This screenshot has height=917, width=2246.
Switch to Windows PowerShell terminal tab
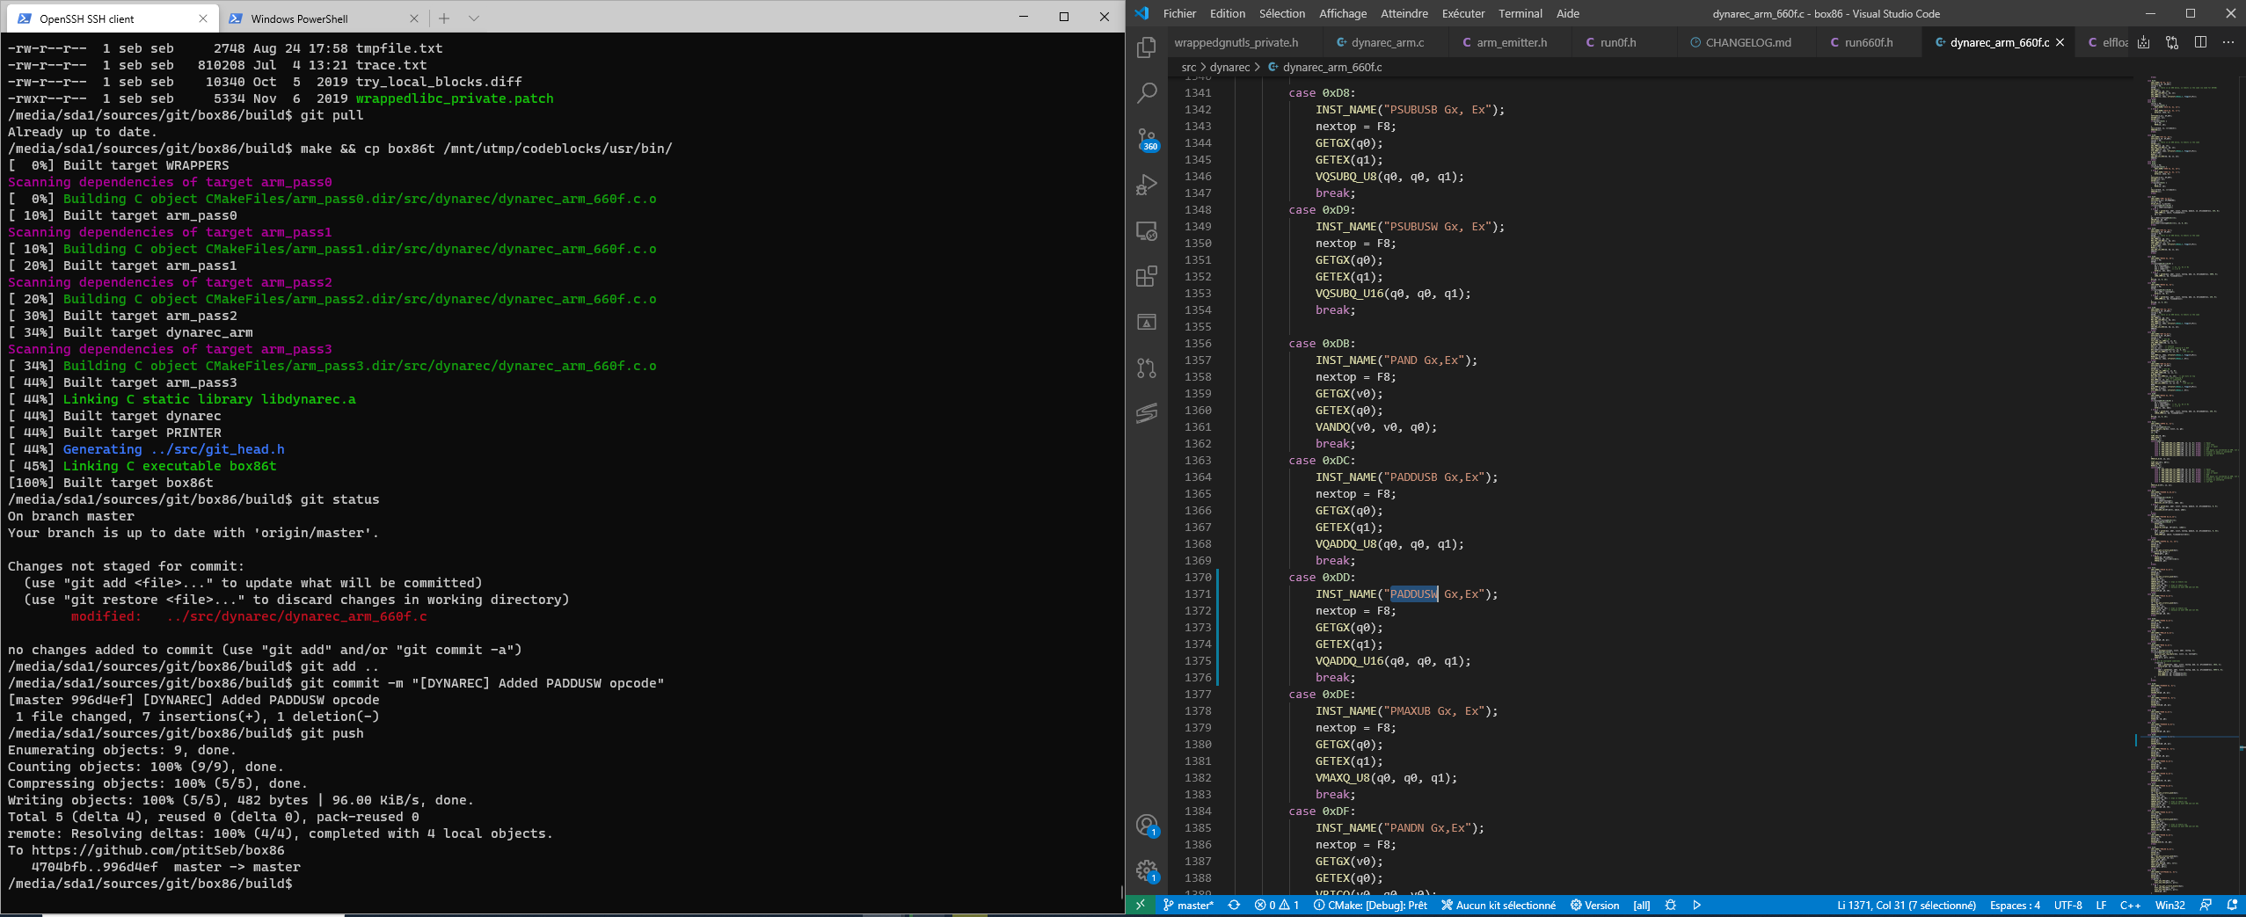click(x=299, y=18)
